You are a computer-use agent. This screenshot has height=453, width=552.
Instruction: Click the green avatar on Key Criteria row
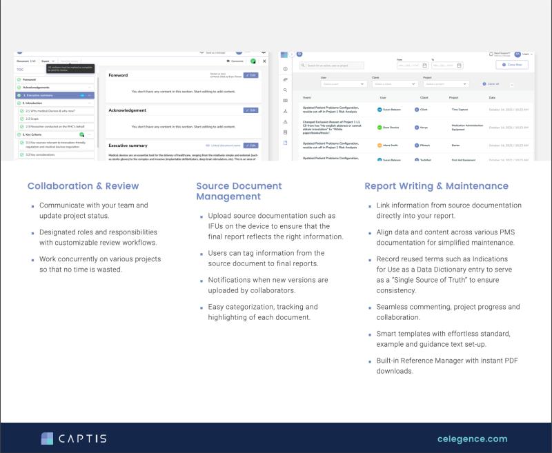click(81, 134)
